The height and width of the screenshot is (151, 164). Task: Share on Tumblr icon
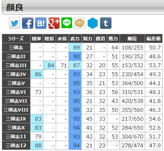pos(106,23)
